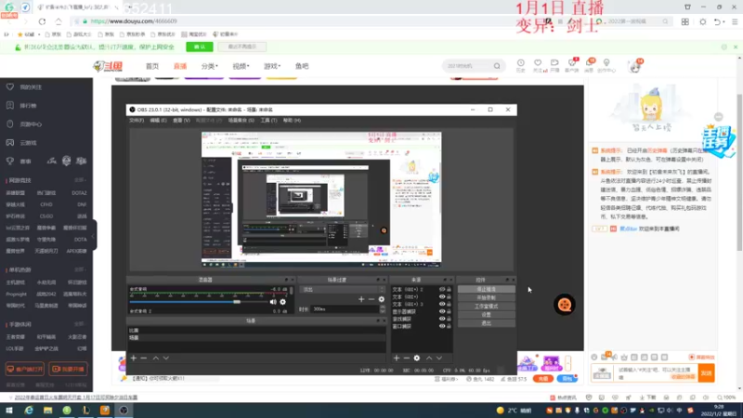
Task: Open the 工具(T) menu in OBS
Action: [x=268, y=121]
